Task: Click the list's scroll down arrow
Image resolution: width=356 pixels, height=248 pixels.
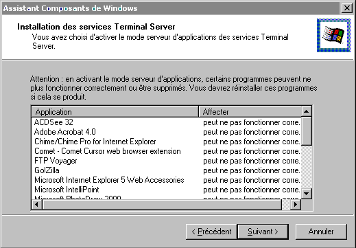Action: pos(307,194)
